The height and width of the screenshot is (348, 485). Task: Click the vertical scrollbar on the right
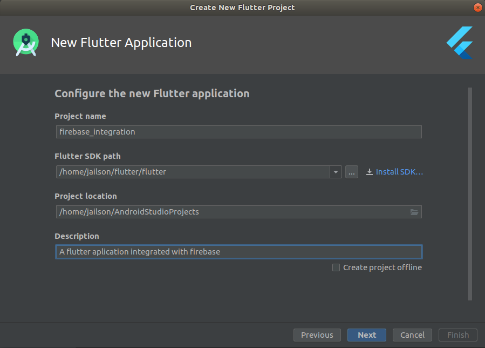[470, 194]
